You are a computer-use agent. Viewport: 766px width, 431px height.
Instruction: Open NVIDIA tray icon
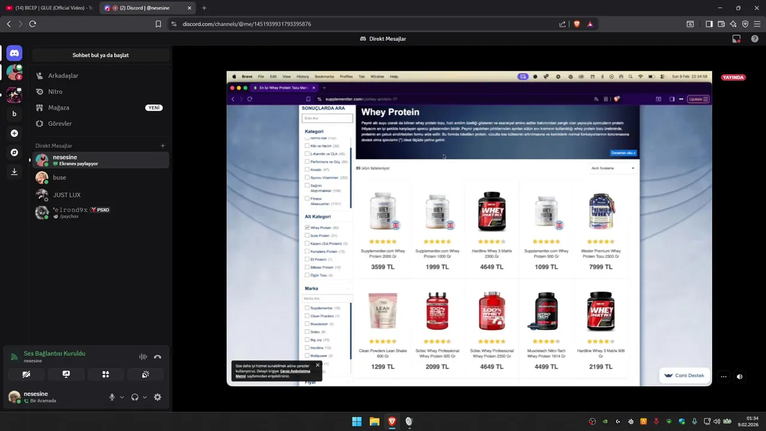pos(605,421)
